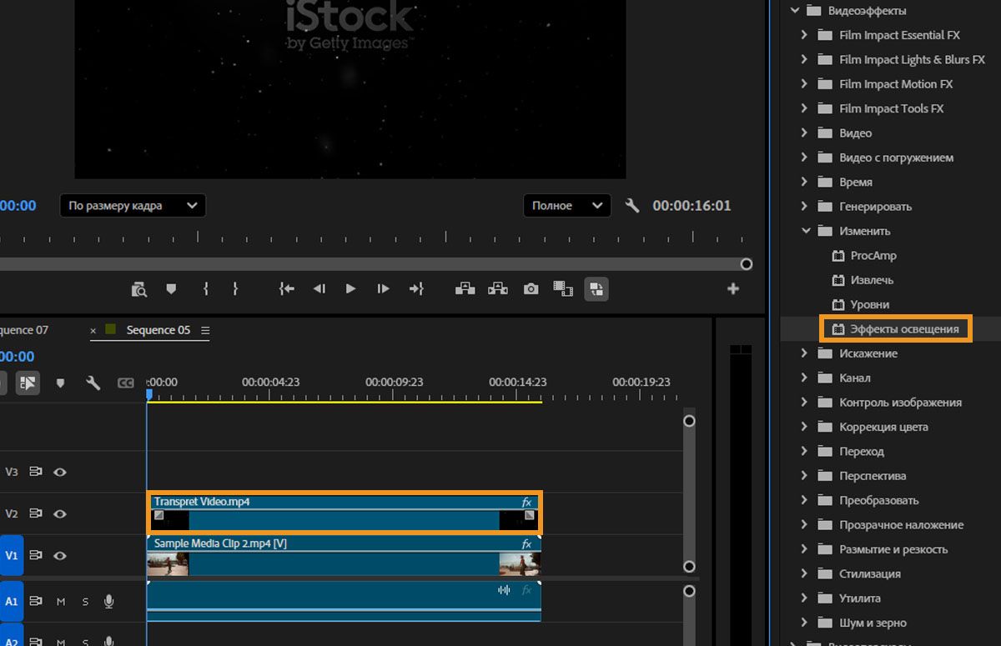Expand the 'Искажение' effects folder
Screen dimensions: 1001x646
[804, 353]
